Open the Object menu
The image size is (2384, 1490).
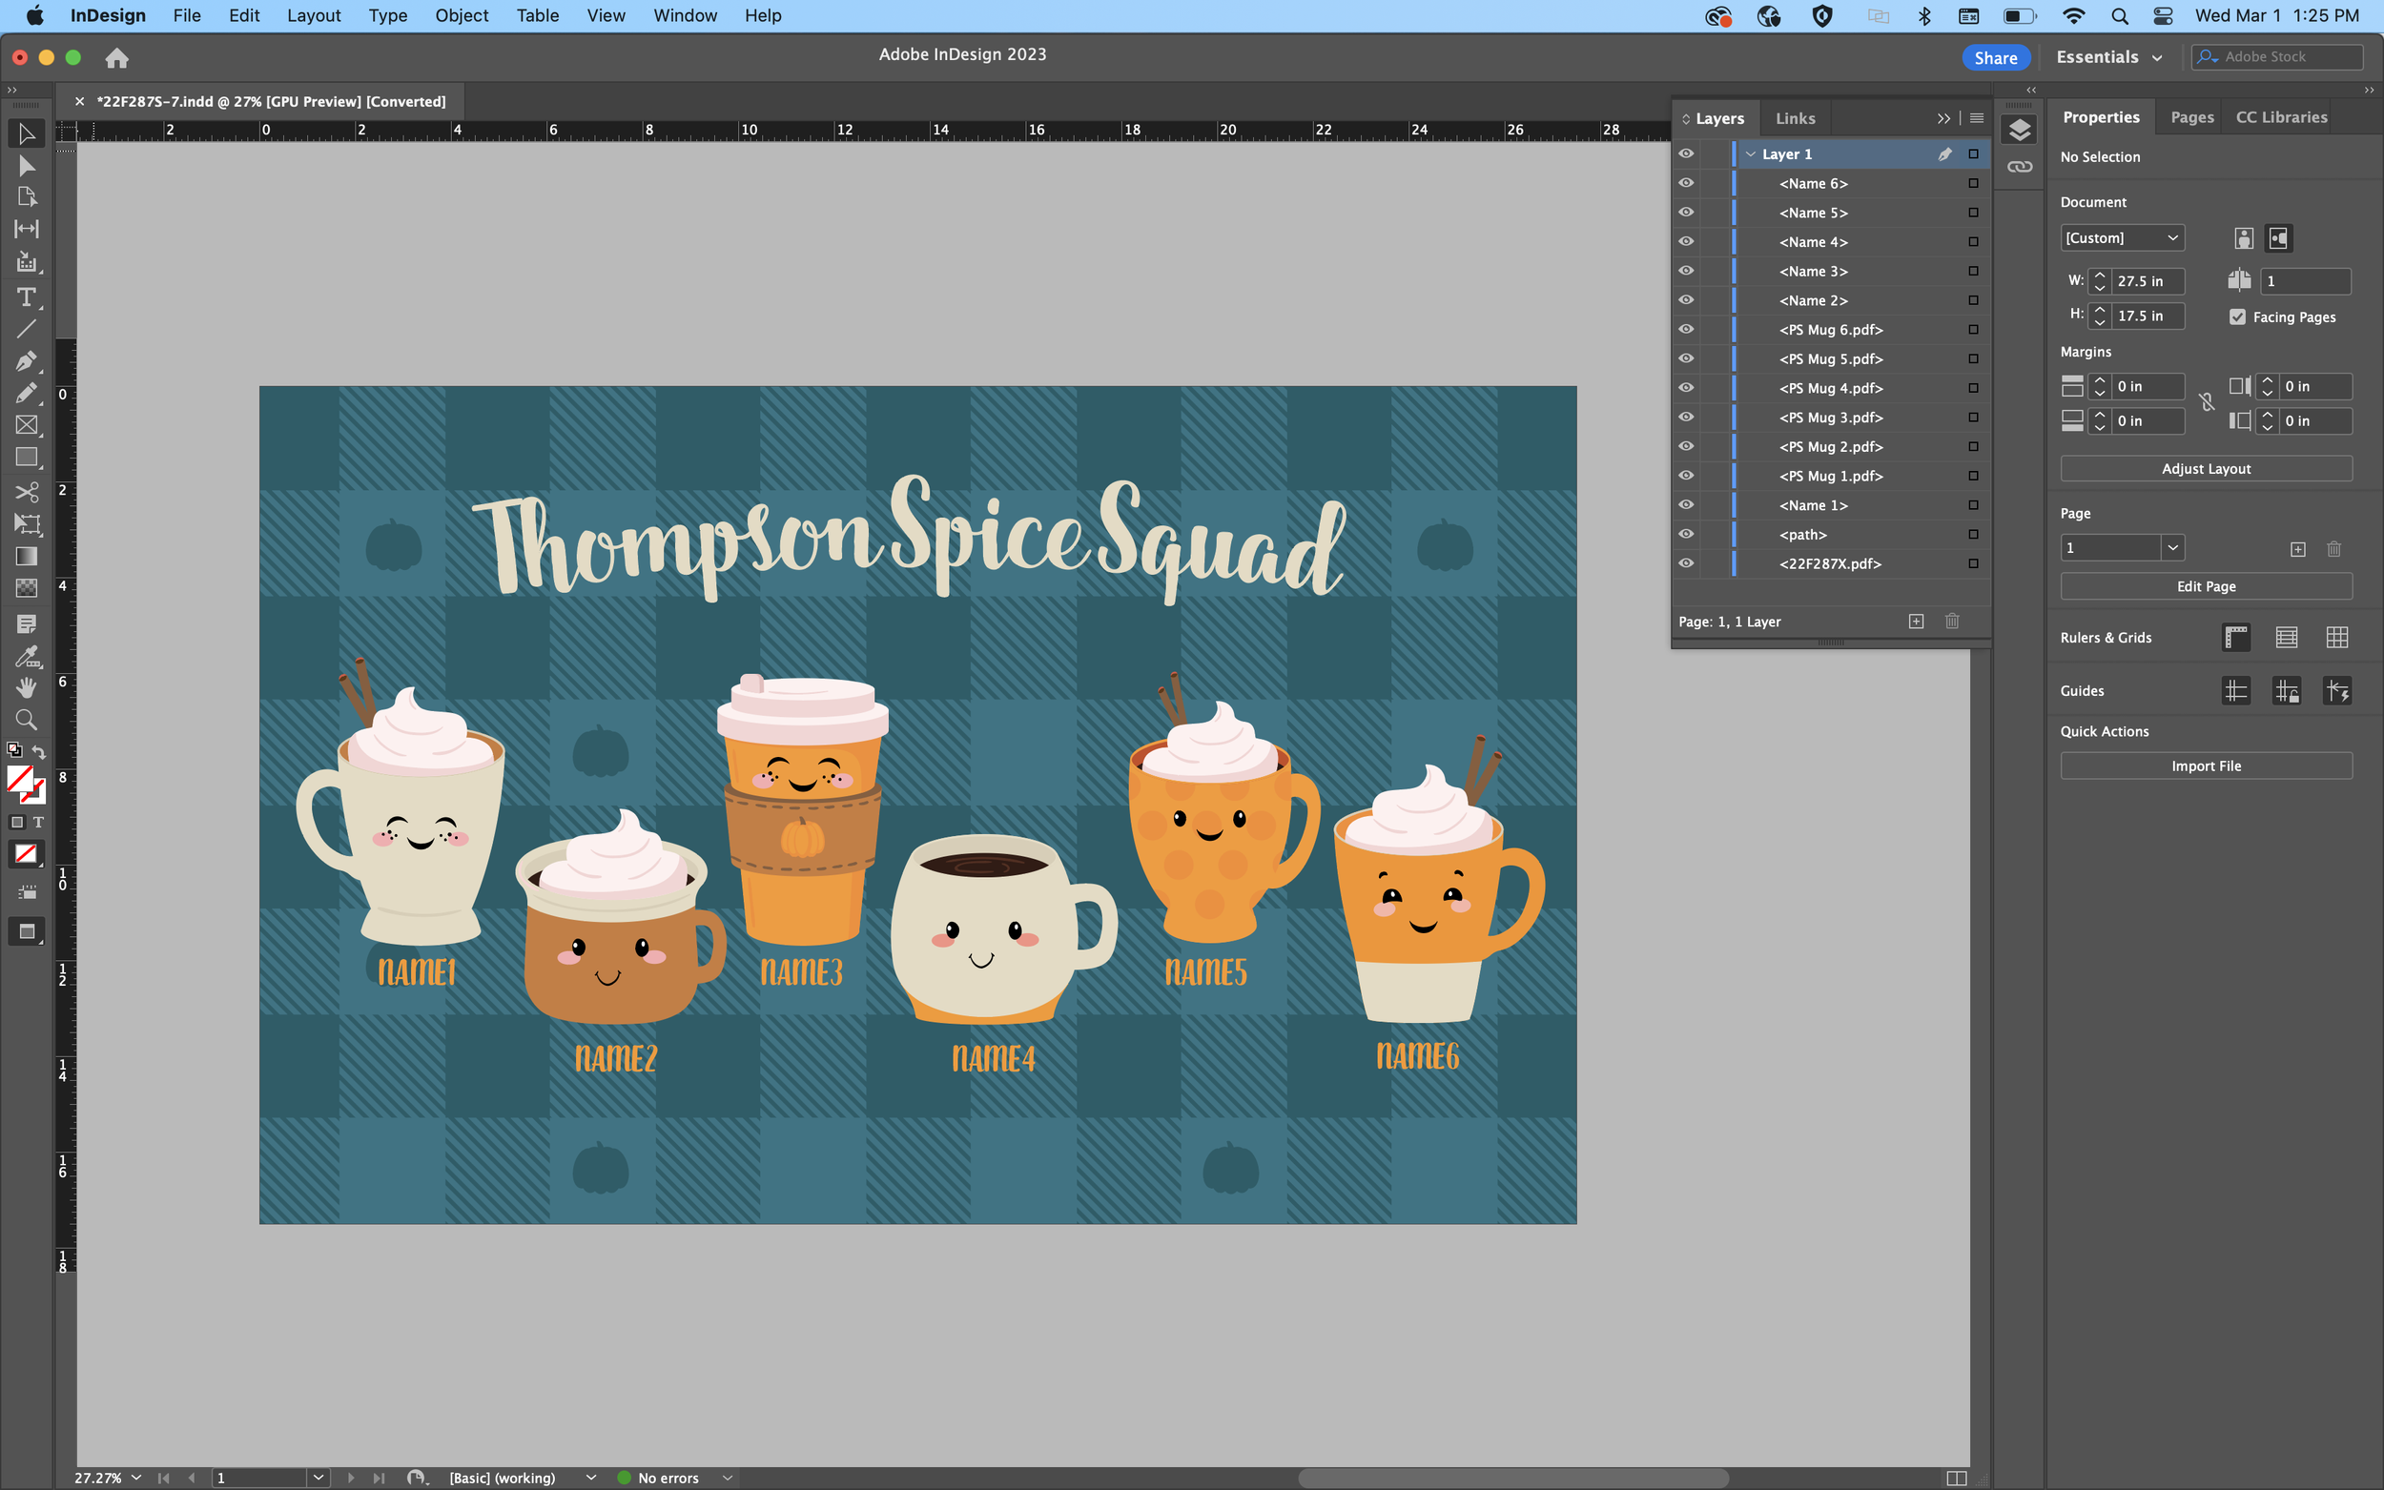pos(462,16)
